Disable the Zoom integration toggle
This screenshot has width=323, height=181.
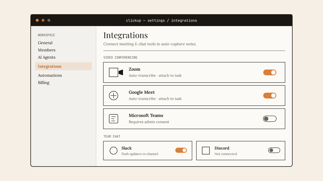[x=270, y=72]
